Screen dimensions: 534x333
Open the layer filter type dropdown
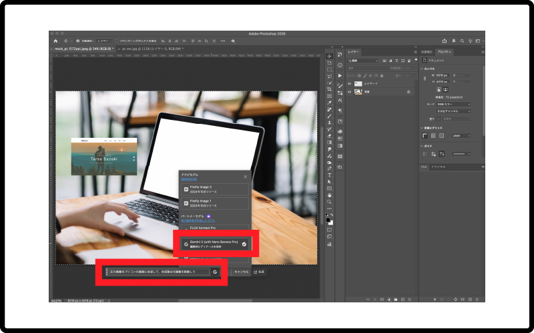pos(364,61)
